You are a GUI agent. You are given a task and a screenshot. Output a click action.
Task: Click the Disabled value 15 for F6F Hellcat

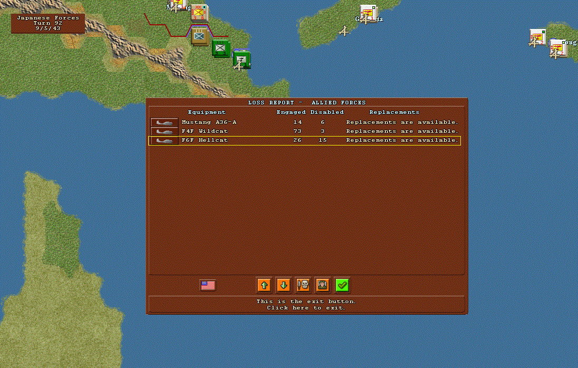tap(323, 140)
